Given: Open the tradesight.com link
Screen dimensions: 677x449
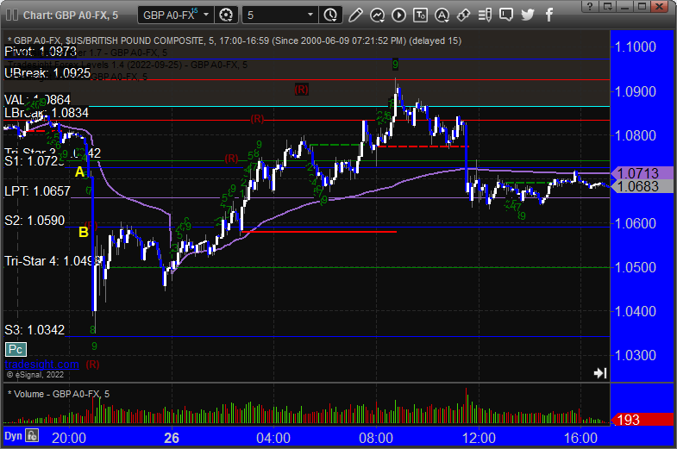Looking at the screenshot, I should pos(42,365).
